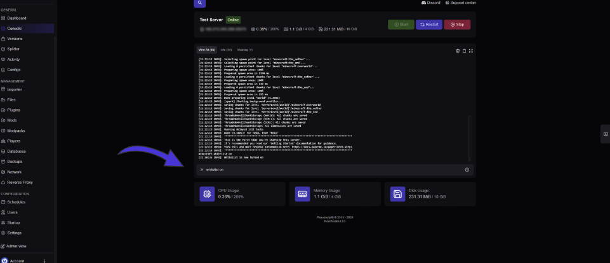Open Mods in the sidebar
The height and width of the screenshot is (263, 610).
(x=10, y=120)
